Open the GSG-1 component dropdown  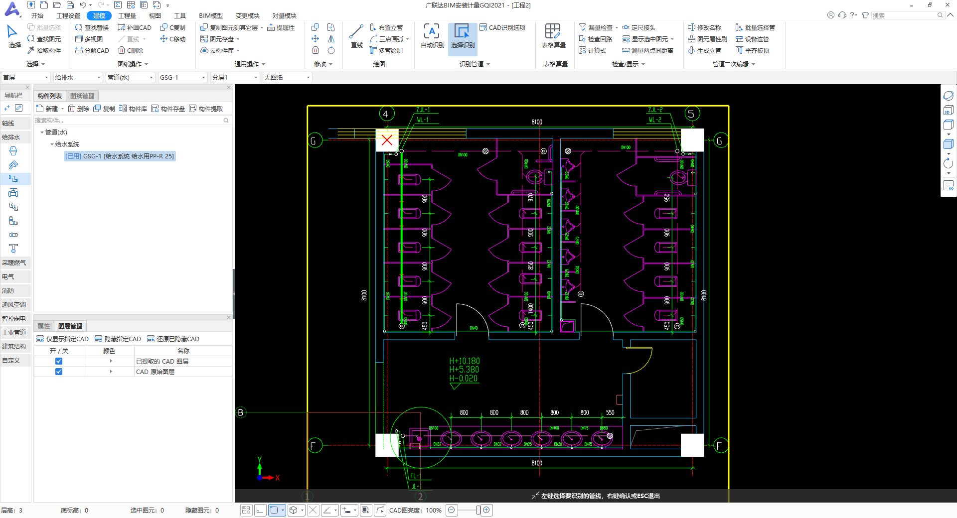[x=182, y=78]
